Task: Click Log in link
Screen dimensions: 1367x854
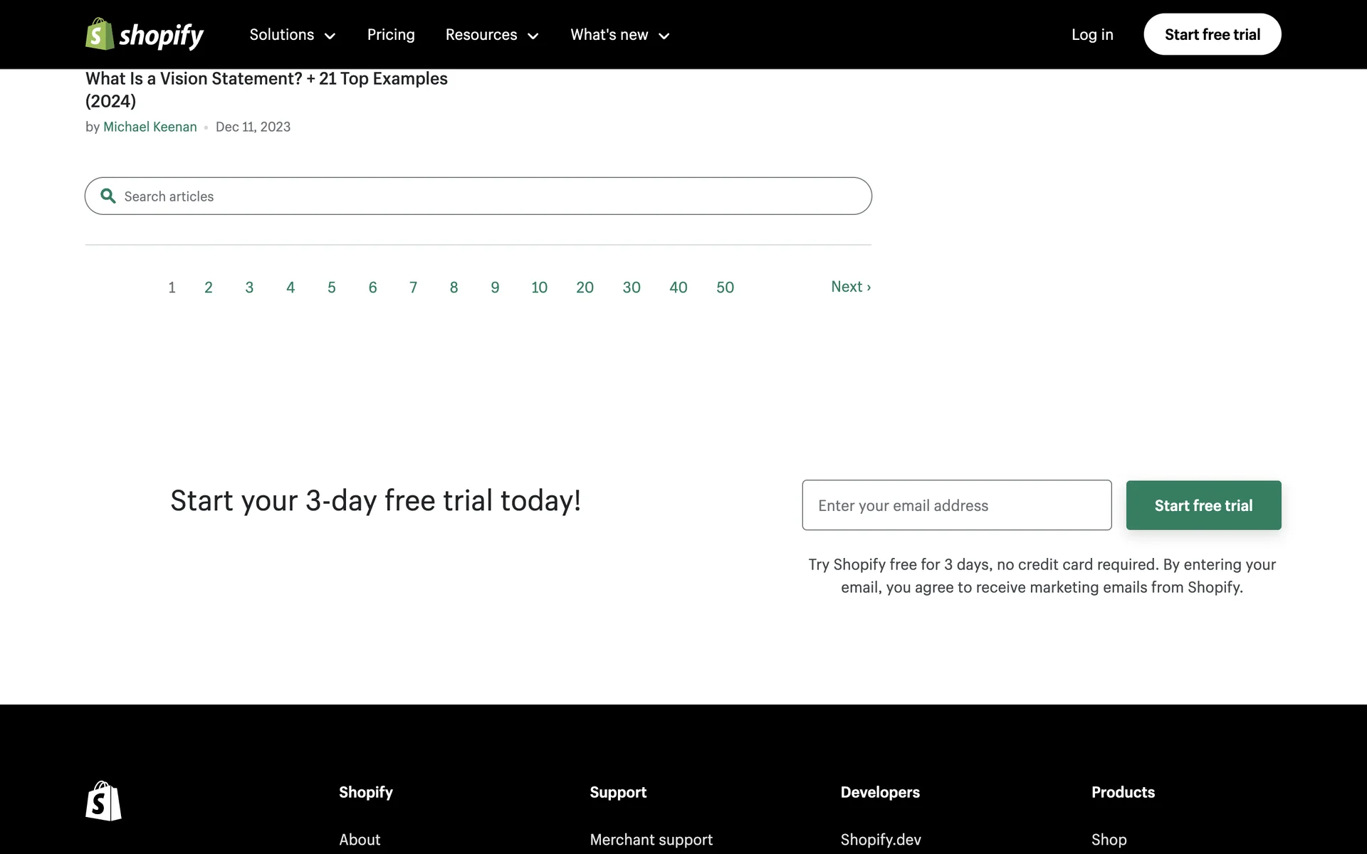Action: (1092, 35)
